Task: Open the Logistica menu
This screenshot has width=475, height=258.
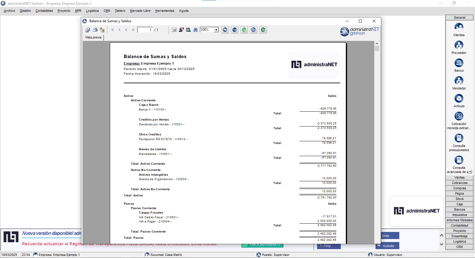Action: [x=92, y=11]
